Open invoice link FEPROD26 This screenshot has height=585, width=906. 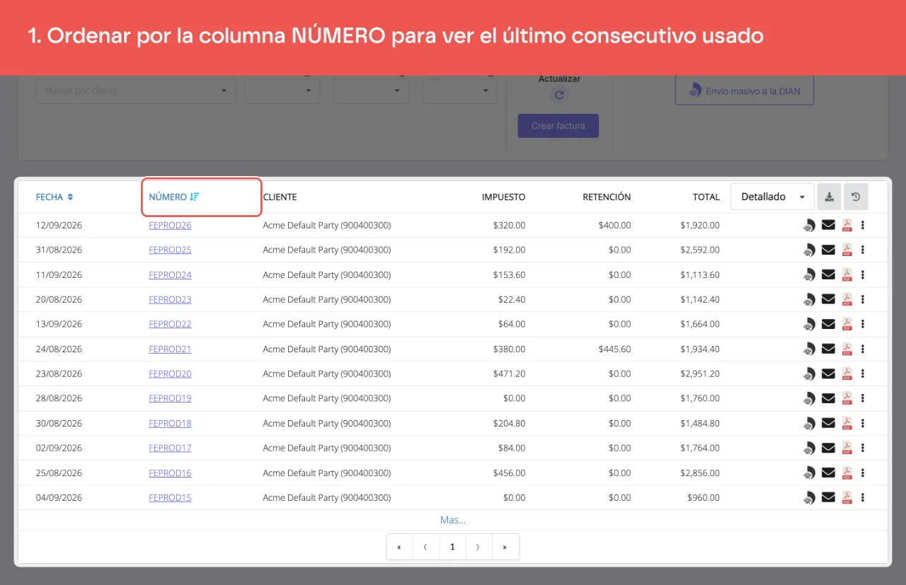(170, 225)
